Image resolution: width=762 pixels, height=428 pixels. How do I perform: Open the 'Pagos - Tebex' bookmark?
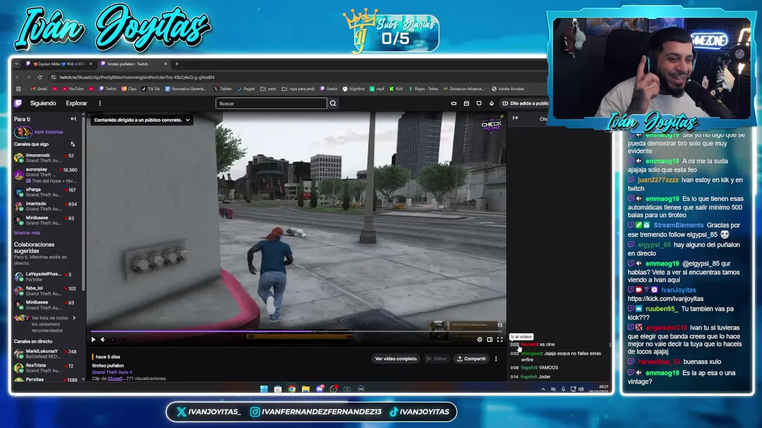click(x=423, y=89)
